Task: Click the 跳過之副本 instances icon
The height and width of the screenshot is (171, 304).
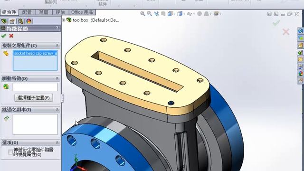Action: pos(6,118)
